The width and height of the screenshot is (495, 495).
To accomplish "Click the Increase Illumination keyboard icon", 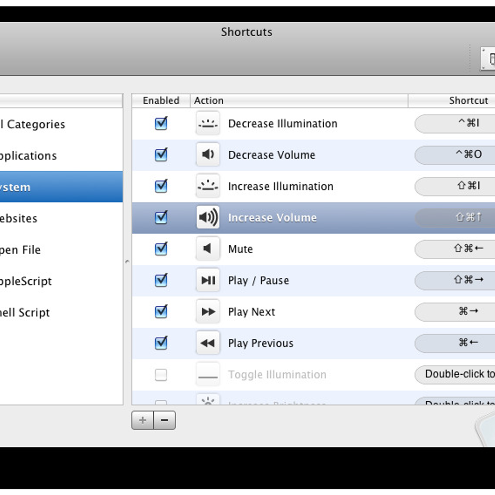I will pyautogui.click(x=208, y=186).
